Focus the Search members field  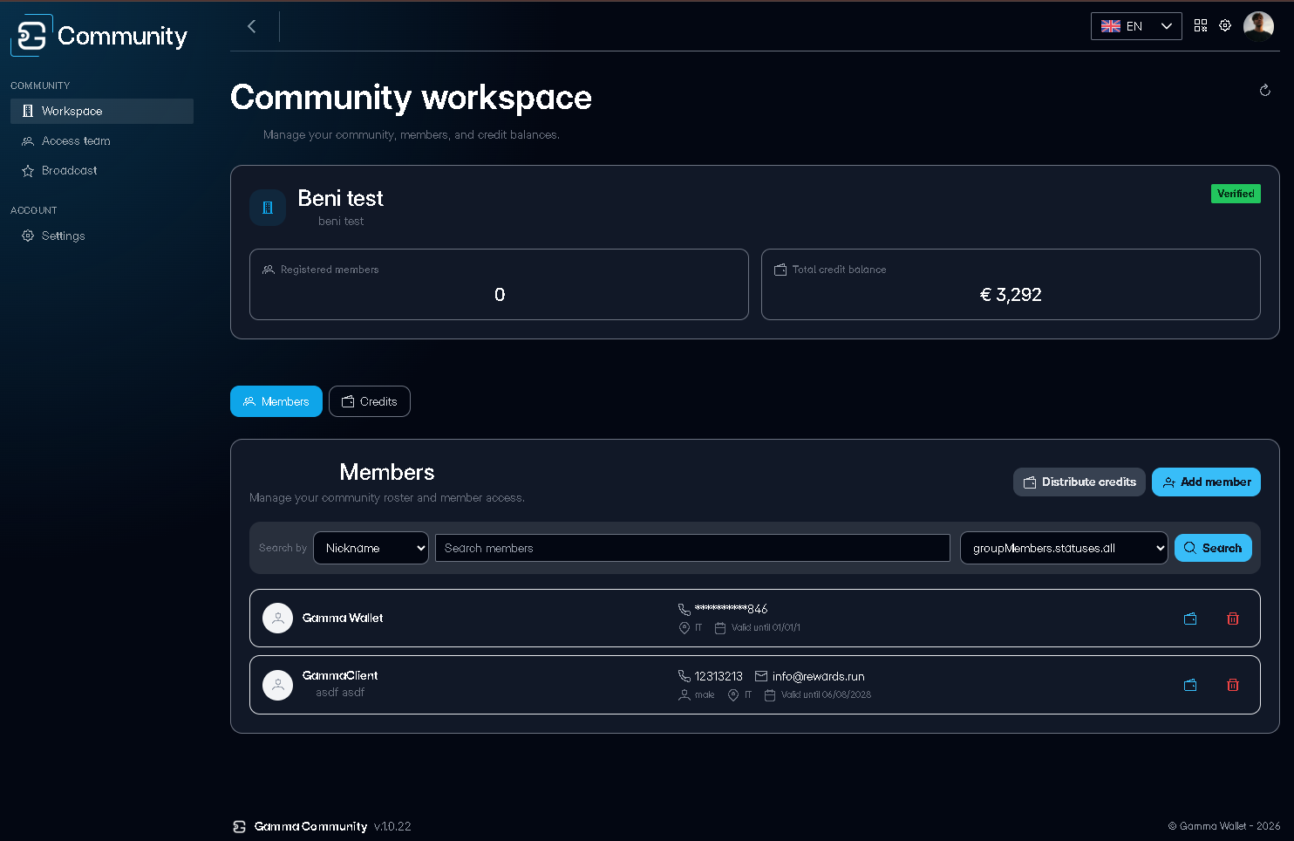pos(692,548)
